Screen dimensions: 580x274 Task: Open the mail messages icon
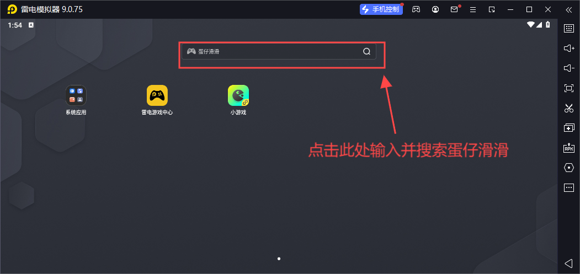454,9
